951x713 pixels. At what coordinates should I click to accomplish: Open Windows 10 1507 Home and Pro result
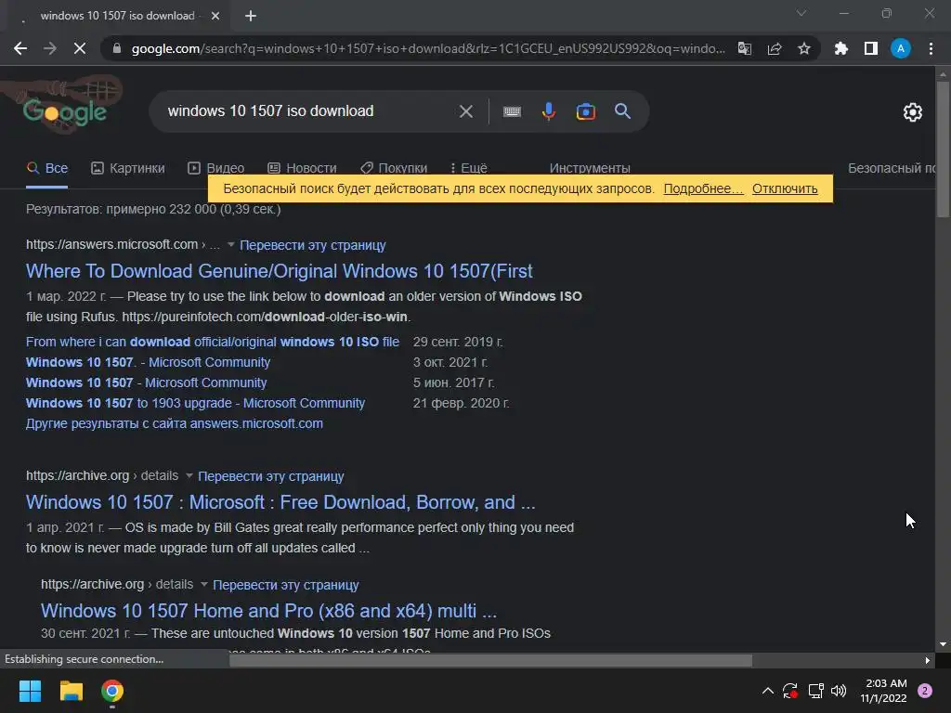coord(268,611)
